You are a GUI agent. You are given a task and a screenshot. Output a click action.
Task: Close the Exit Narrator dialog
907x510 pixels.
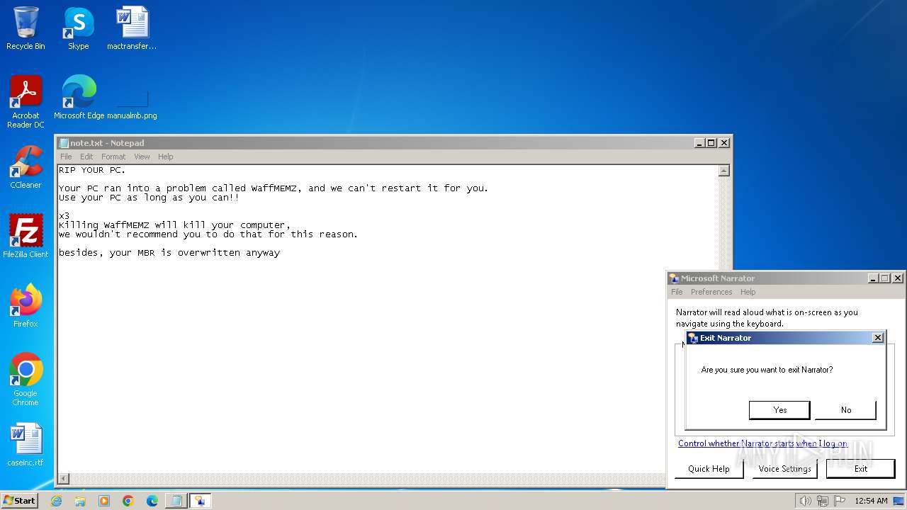pos(878,338)
